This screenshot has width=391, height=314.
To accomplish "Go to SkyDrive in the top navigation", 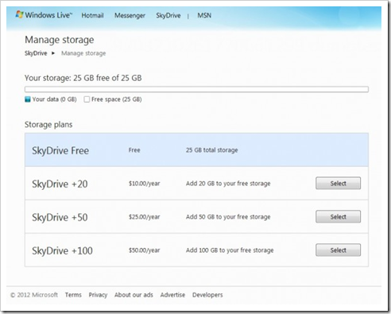I will click(168, 16).
